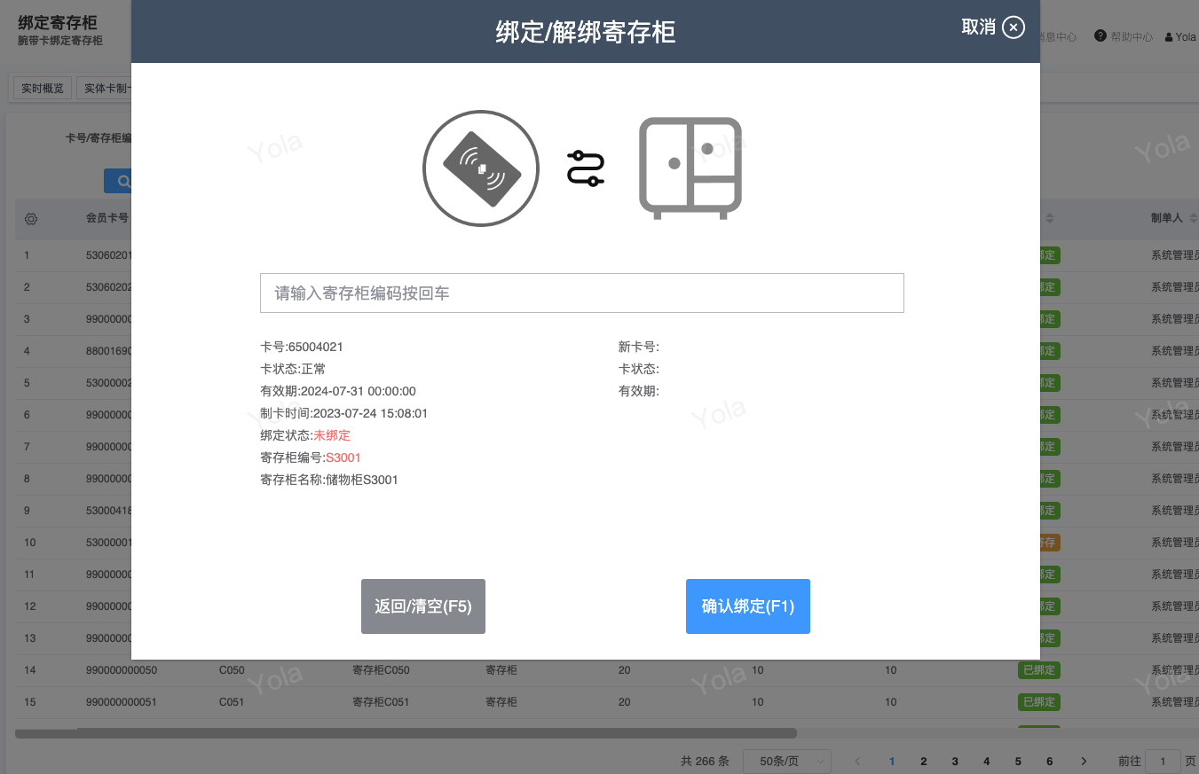The height and width of the screenshot is (774, 1199).
Task: Click the 取消 text in dialog header
Action: point(979,27)
